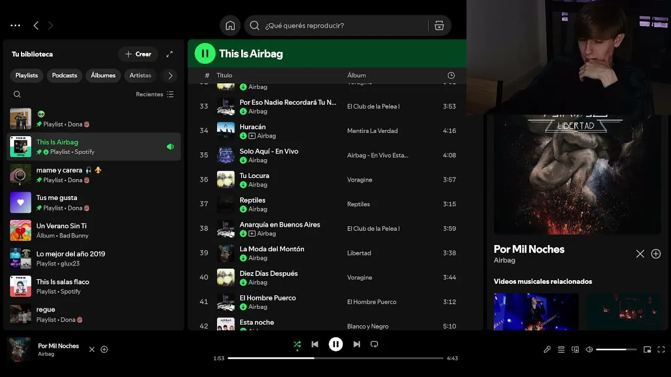This screenshot has height=377, width=671.
Task: Go forward with the right arrow
Action: click(50, 25)
